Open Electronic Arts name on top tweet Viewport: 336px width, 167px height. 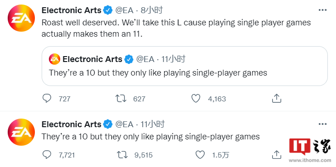[x=72, y=10]
